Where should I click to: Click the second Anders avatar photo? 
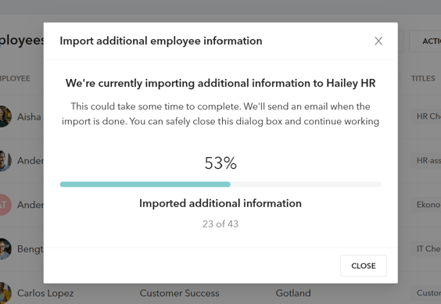(x=5, y=160)
